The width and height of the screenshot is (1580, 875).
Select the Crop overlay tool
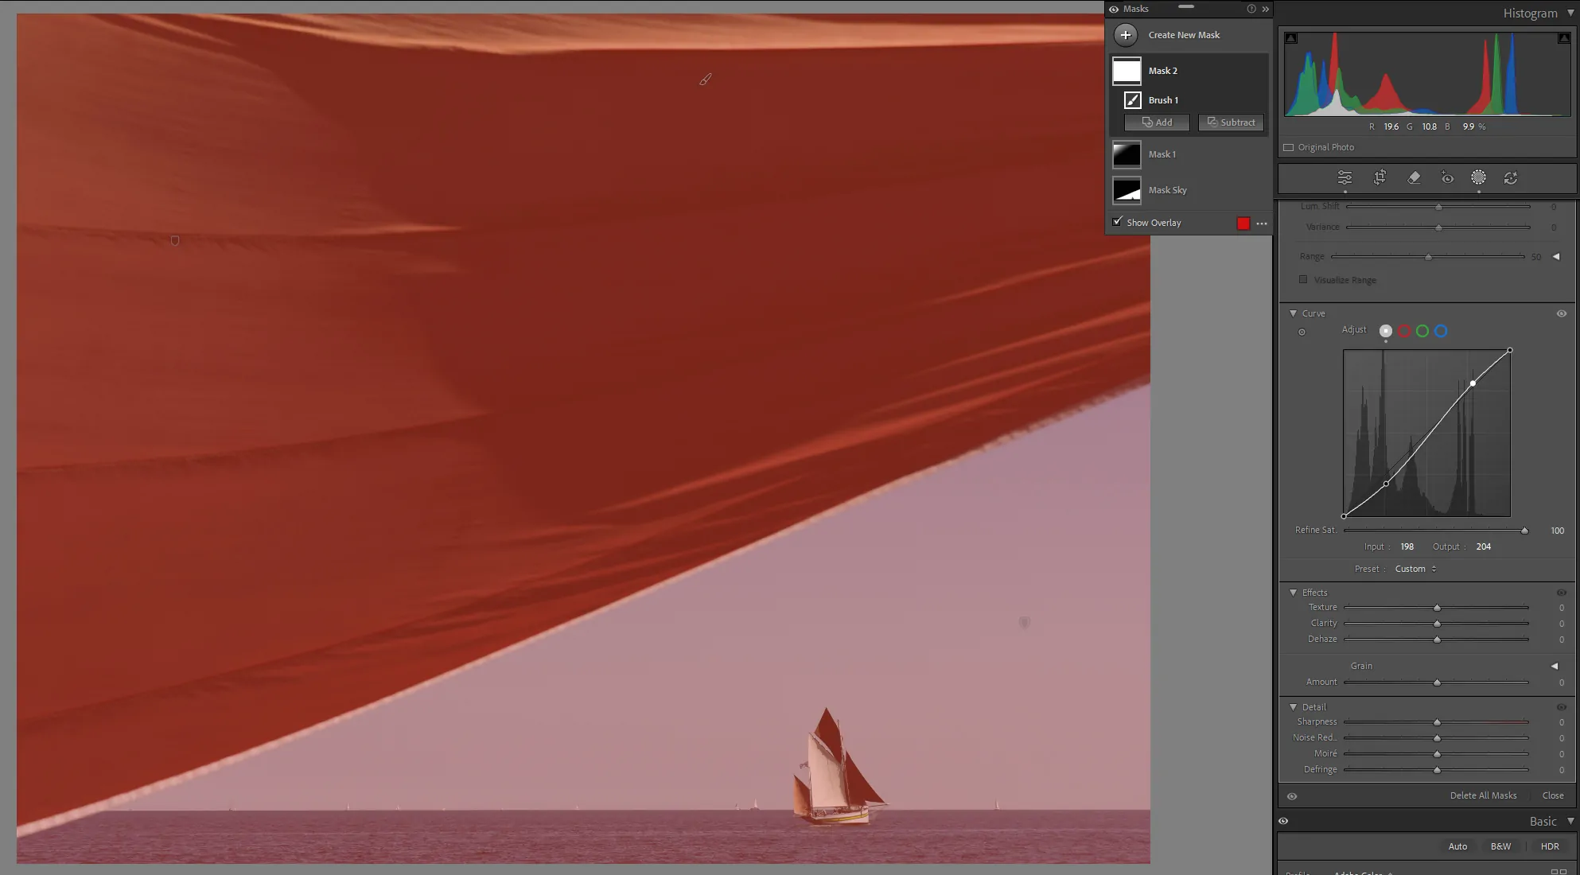click(x=1380, y=178)
